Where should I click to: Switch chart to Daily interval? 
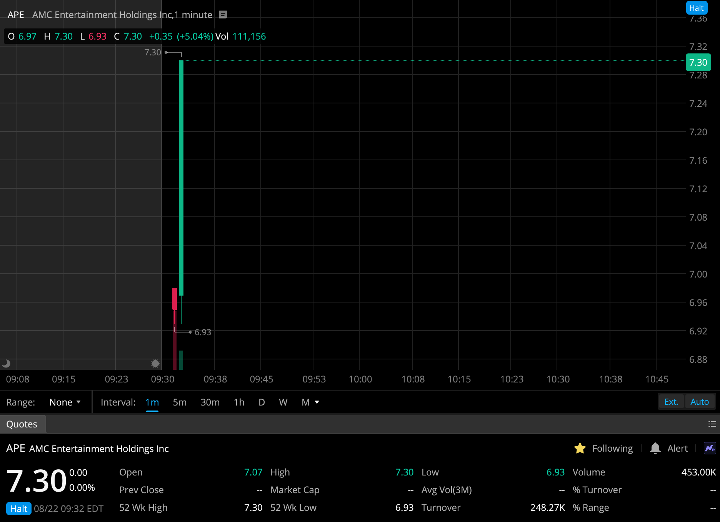[x=262, y=402]
